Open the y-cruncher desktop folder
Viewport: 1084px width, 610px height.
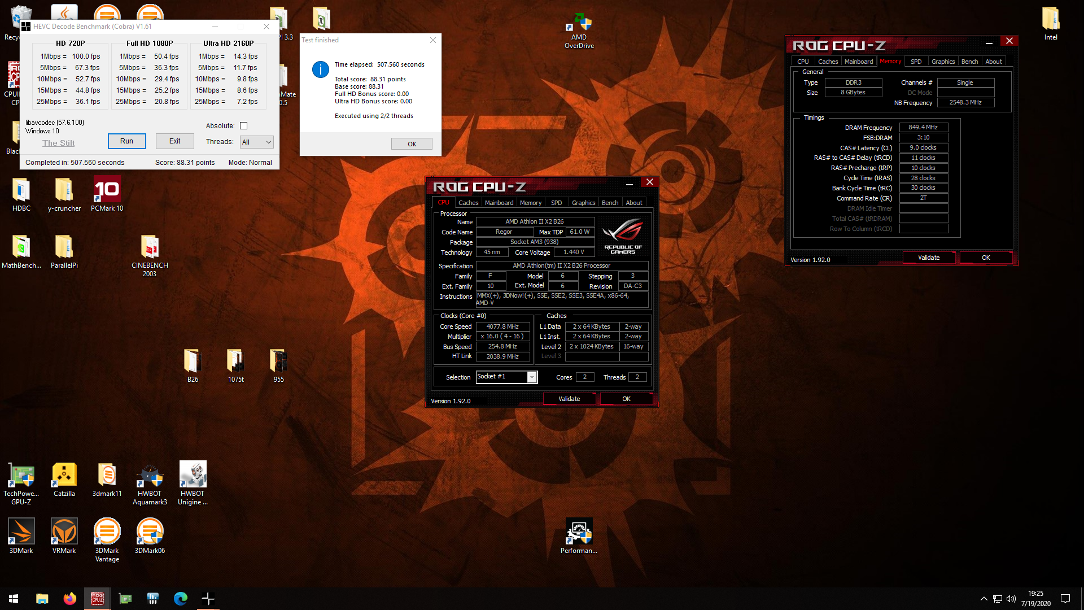point(64,195)
